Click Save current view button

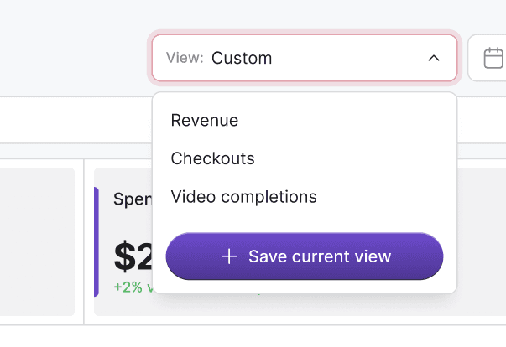pyautogui.click(x=305, y=256)
